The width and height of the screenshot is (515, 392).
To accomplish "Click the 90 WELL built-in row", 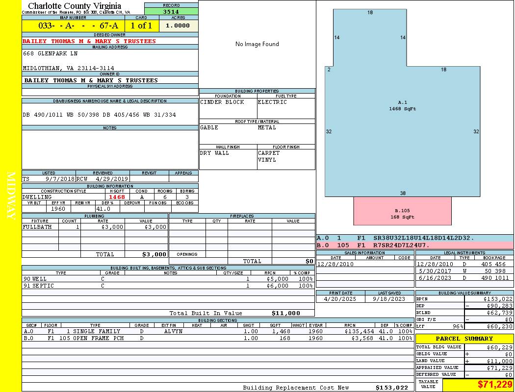I will pos(167,279).
